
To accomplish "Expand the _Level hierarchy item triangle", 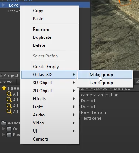I will pos(4,5).
